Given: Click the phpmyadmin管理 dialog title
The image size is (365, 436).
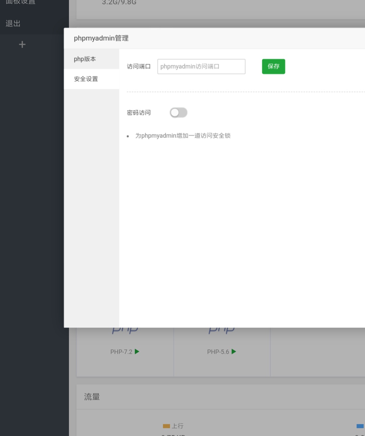Looking at the screenshot, I should click(101, 38).
